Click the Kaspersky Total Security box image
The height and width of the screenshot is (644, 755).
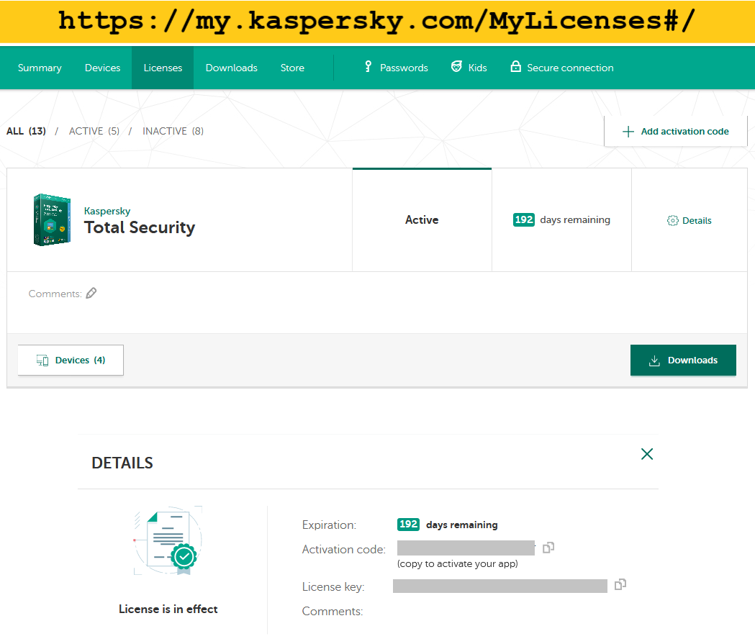(x=52, y=220)
